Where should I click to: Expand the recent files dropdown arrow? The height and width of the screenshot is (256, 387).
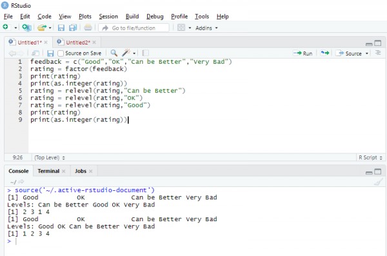click(50, 28)
